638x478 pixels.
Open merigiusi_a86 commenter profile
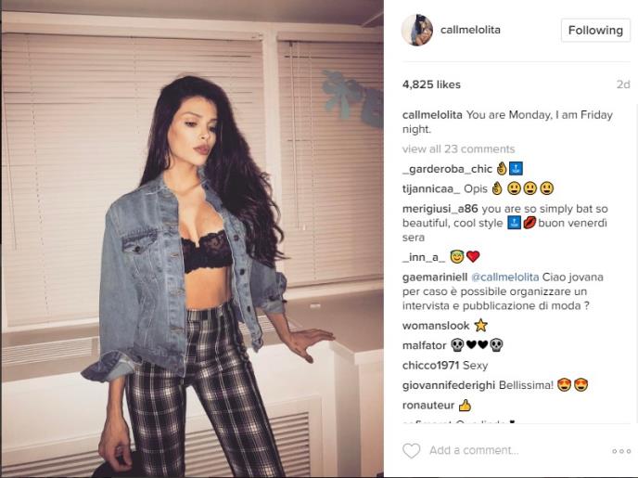[440, 209]
